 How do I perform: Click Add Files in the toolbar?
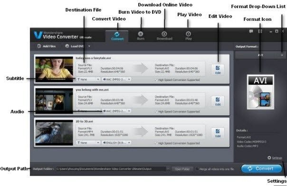47,46
